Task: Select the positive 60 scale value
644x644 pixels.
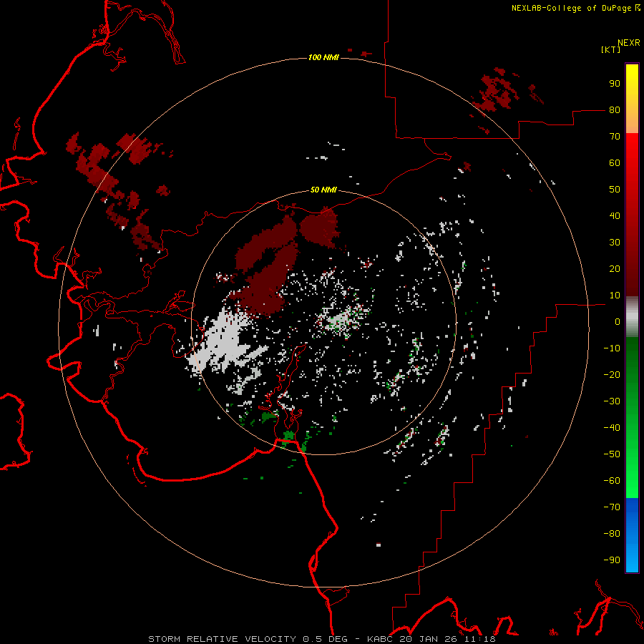Action: click(x=615, y=163)
